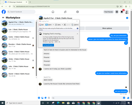
Task: Click the 'Pimentel' message below 'Pimente'
Action: coord(47,61)
